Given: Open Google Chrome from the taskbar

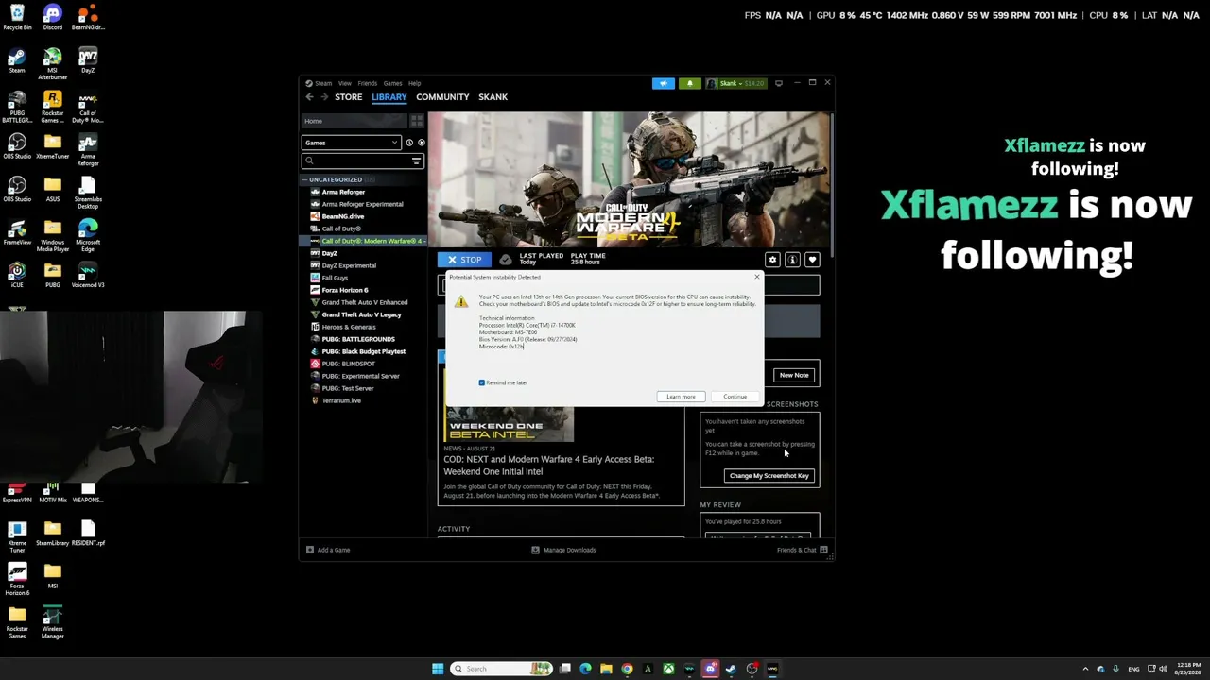Looking at the screenshot, I should tap(627, 669).
